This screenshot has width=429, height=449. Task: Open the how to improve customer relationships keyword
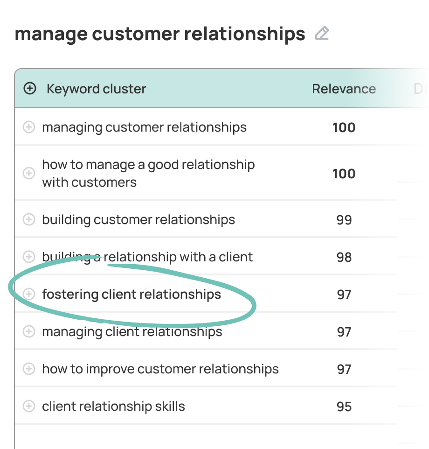click(x=160, y=369)
